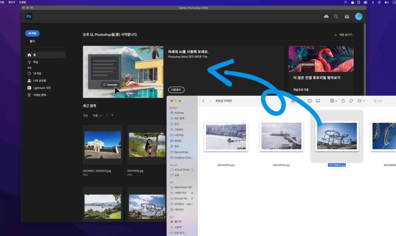Screen dimensions: 396x236
Task: Go forward in the Finder window
Action: (210, 100)
